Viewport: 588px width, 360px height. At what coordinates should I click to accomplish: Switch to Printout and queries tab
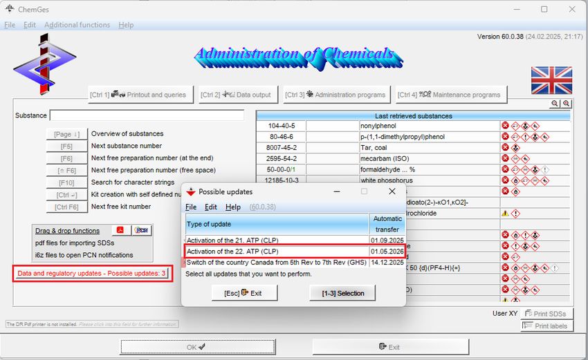pyautogui.click(x=141, y=95)
